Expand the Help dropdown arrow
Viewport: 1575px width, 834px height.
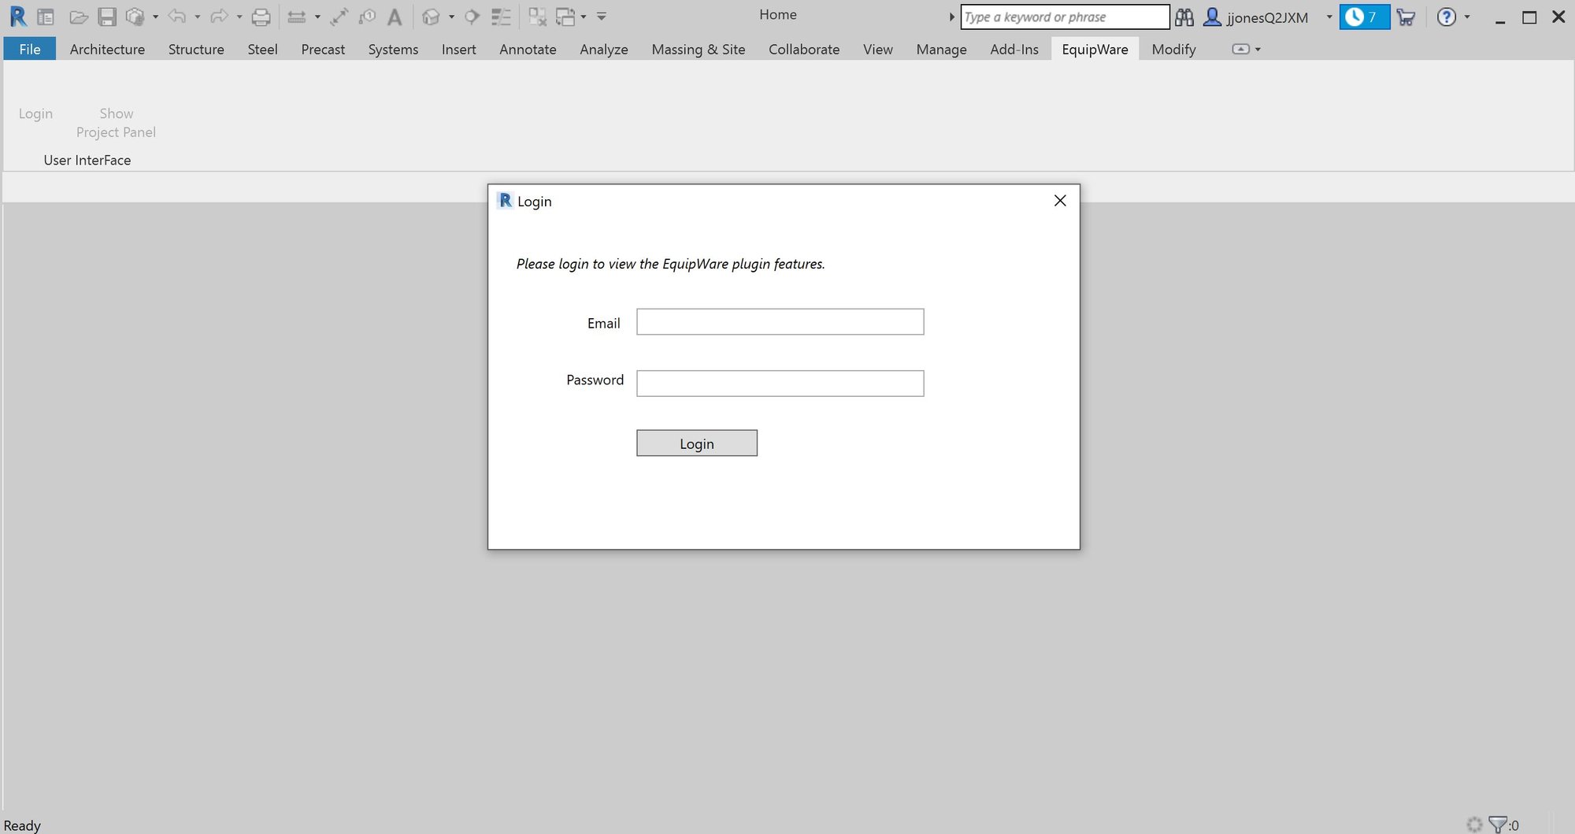[x=1467, y=17]
